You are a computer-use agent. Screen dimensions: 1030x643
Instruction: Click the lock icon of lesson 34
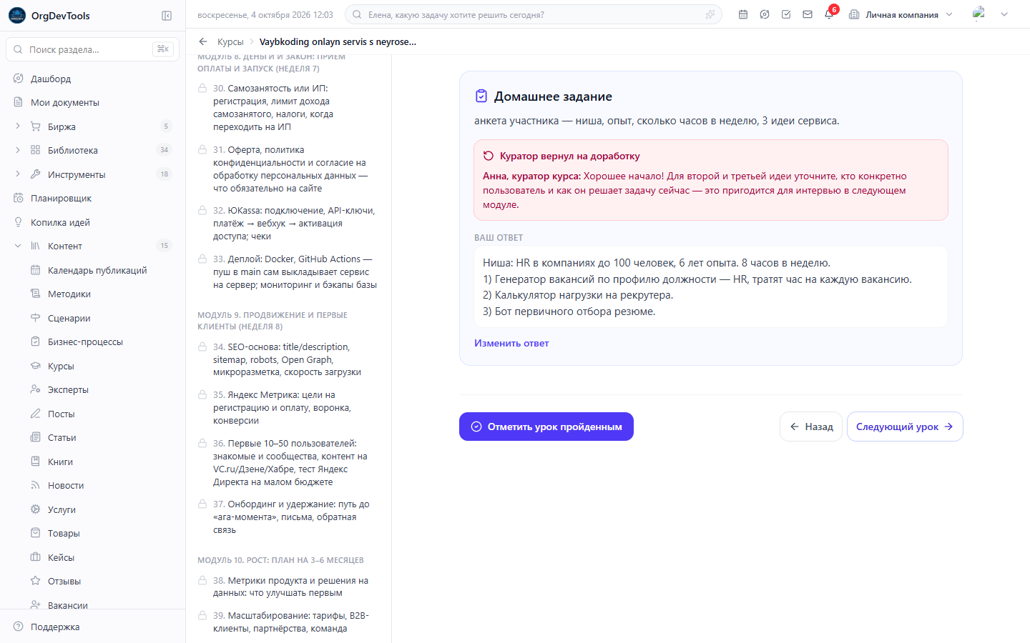pos(202,347)
